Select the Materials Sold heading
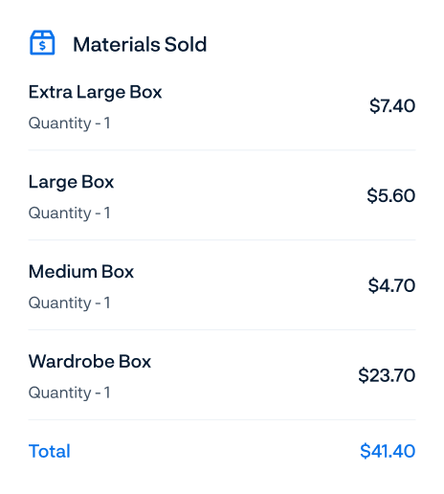The height and width of the screenshot is (494, 444). click(140, 44)
